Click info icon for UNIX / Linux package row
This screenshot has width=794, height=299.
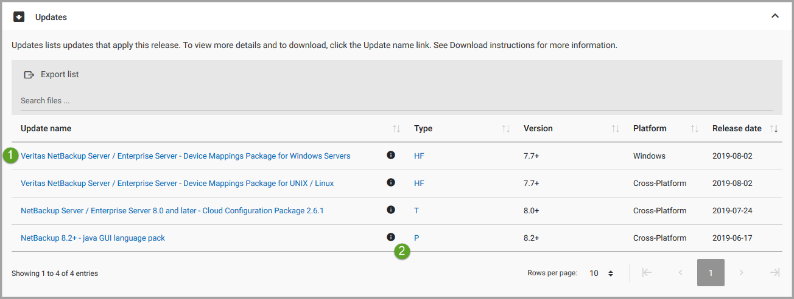391,182
